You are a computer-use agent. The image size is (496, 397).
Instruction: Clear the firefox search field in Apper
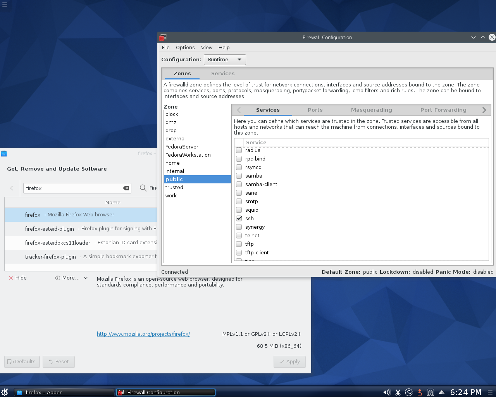pos(126,188)
